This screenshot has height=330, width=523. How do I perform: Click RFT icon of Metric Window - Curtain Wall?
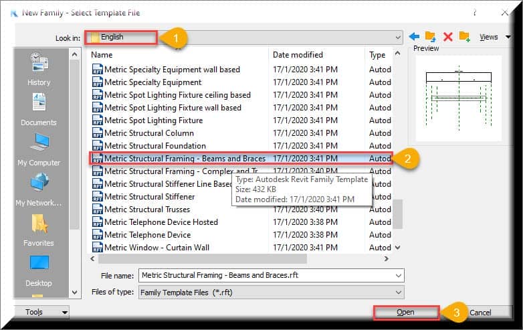tap(97, 247)
